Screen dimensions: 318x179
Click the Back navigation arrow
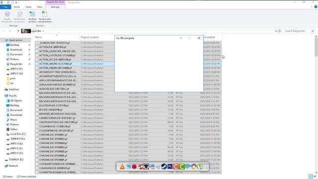[3, 31]
